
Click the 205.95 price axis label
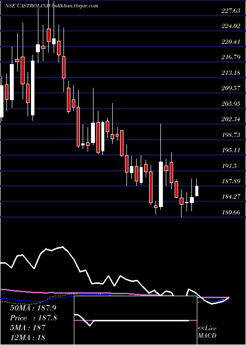coord(231,104)
